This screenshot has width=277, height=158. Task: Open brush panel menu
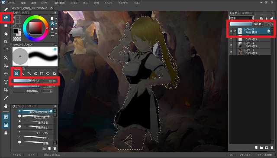tap(55, 106)
